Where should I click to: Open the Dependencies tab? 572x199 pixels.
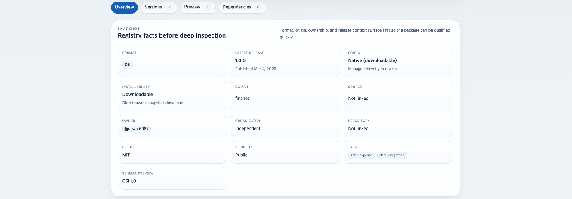tap(242, 7)
